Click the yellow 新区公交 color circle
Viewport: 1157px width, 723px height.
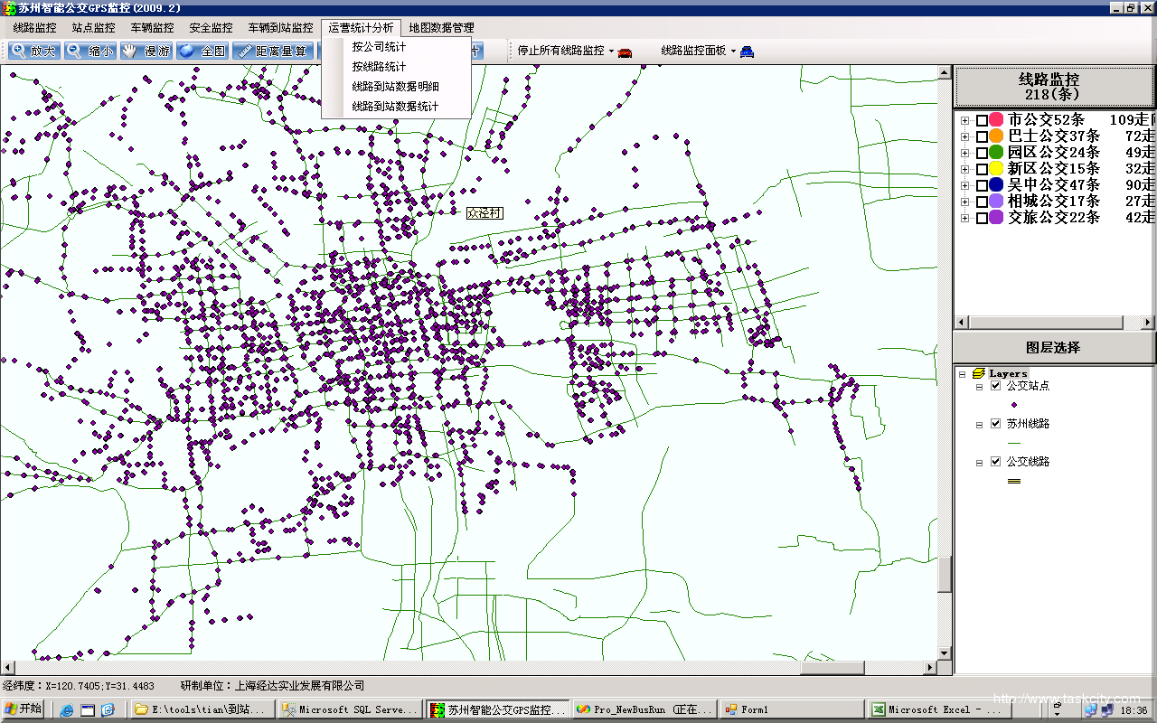coord(996,169)
